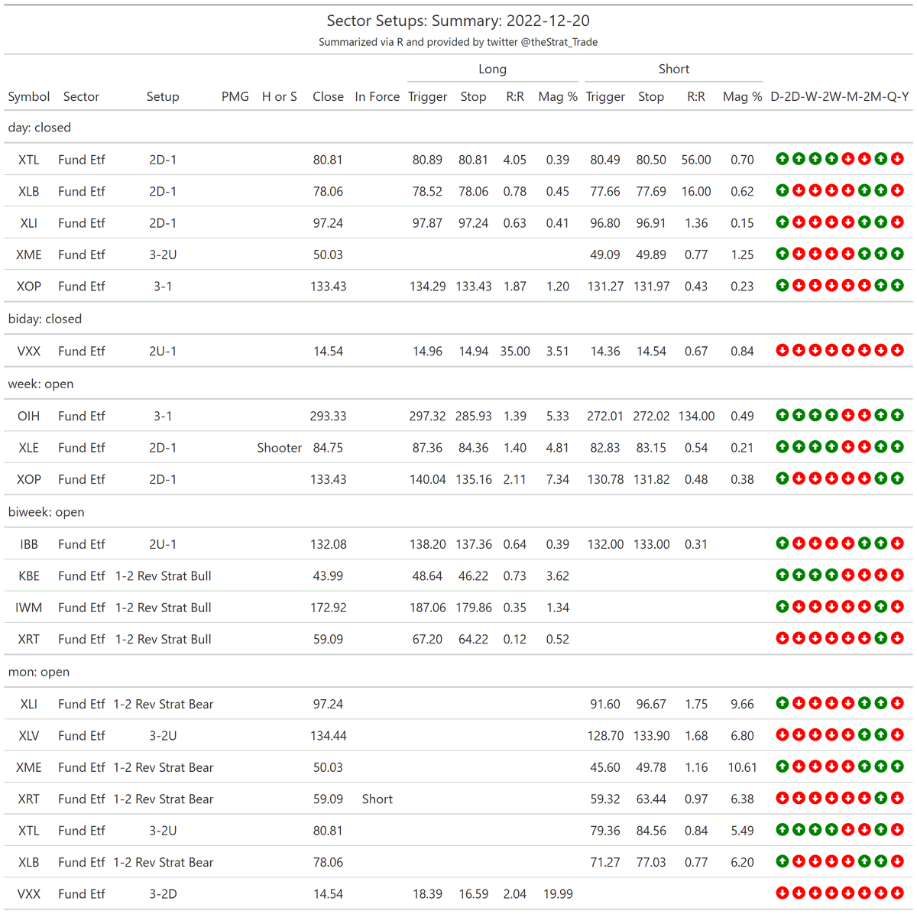Click the daily arrow in the VXX 2U-1 row

pyautogui.click(x=783, y=350)
